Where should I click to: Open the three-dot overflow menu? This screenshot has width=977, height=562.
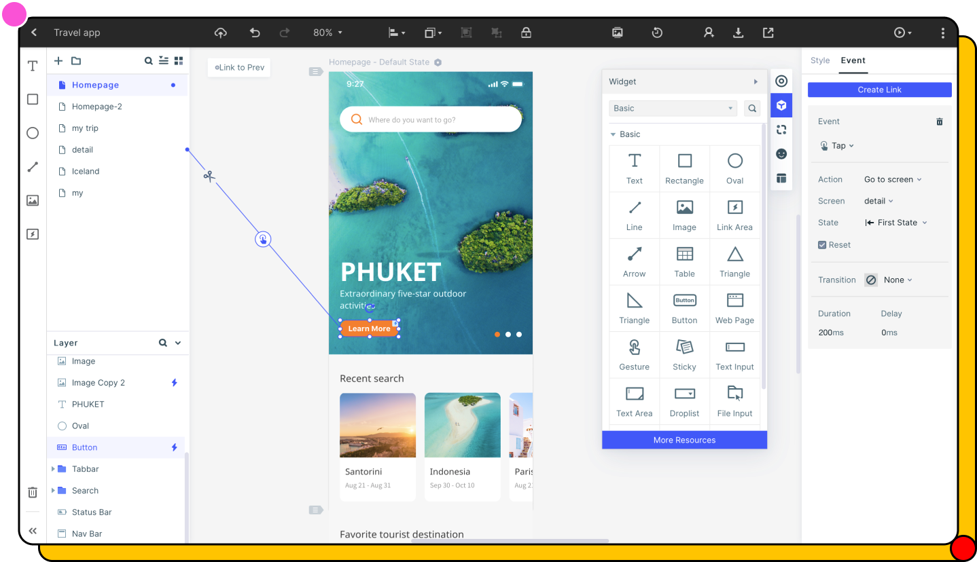(943, 32)
